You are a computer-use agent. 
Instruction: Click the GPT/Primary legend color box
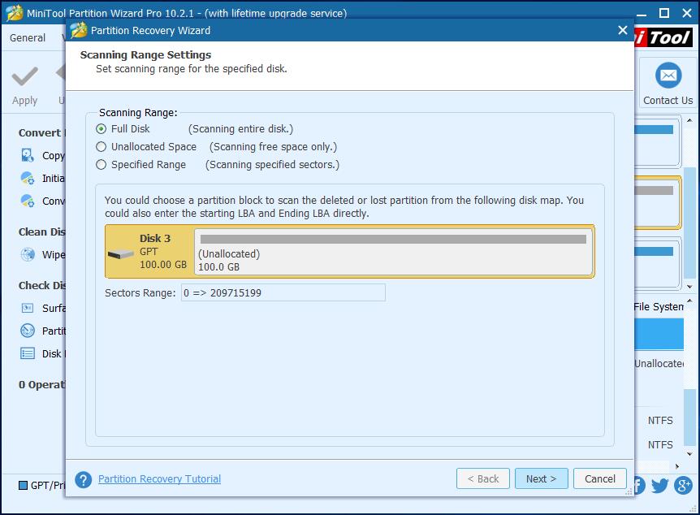(24, 485)
